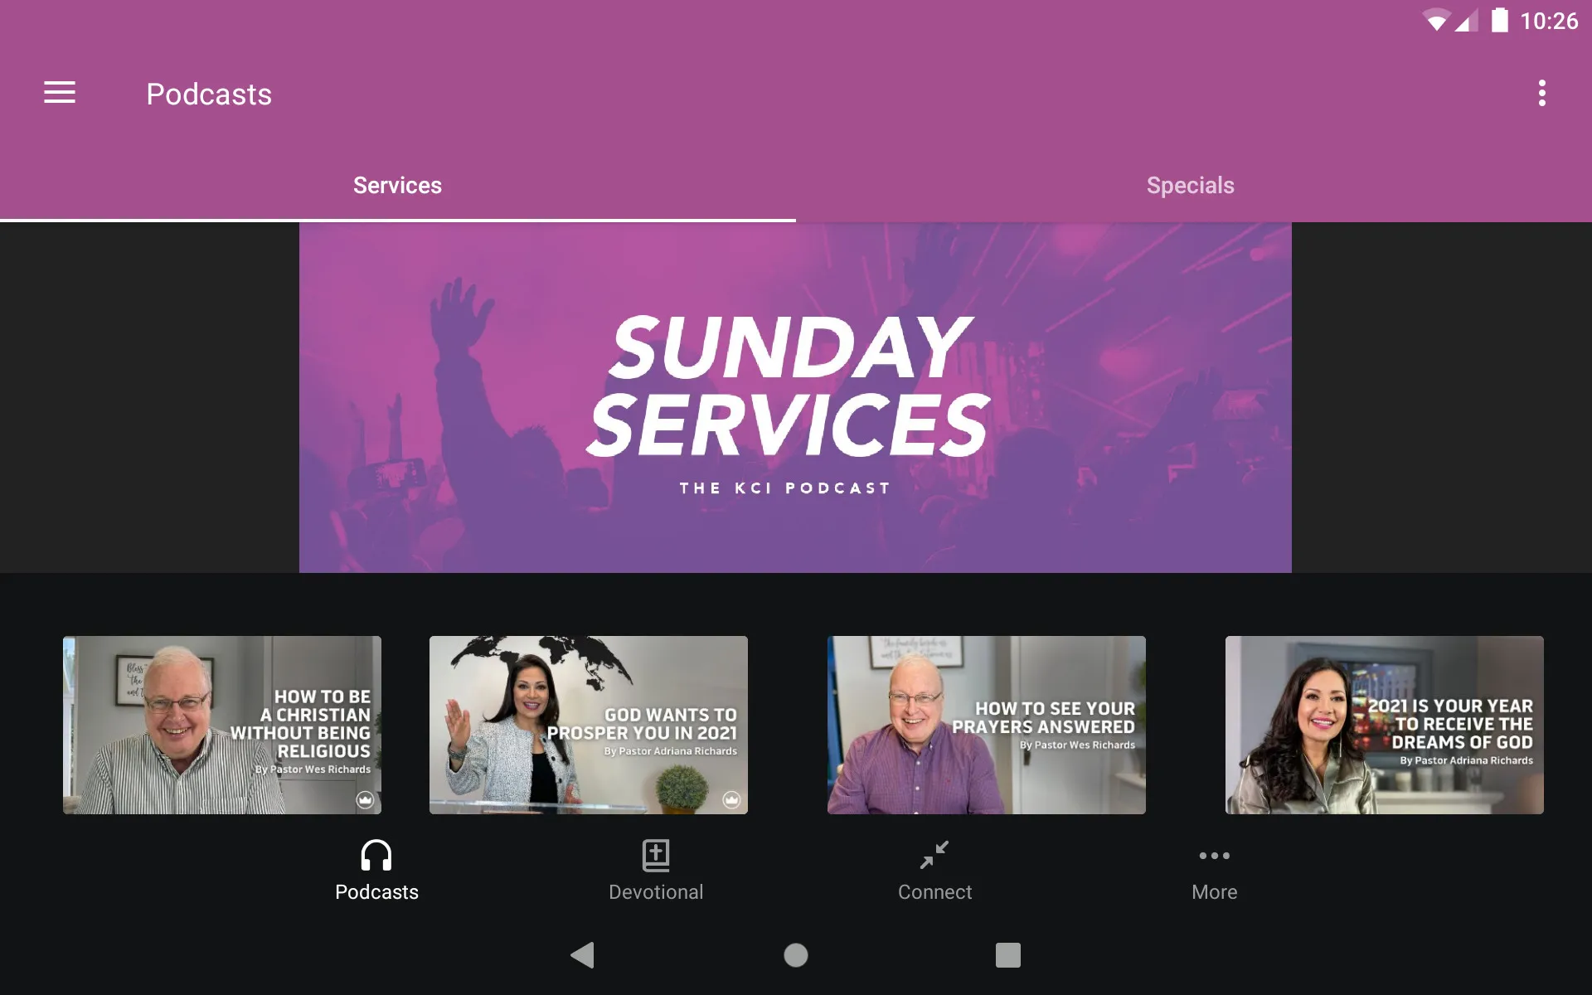Expand Sunday Services banner details
The width and height of the screenshot is (1592, 995).
tap(795, 396)
